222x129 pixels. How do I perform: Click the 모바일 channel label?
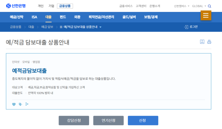tap(26, 62)
